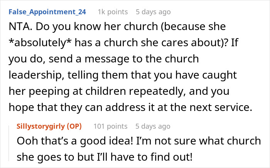This screenshot has width=270, height=168.
Task: Click the reply's "5 days ago" timestamp
Action: point(153,126)
